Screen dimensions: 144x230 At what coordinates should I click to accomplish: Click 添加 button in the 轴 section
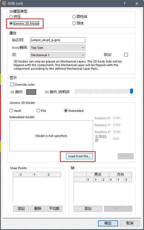pyautogui.click(x=88, y=209)
